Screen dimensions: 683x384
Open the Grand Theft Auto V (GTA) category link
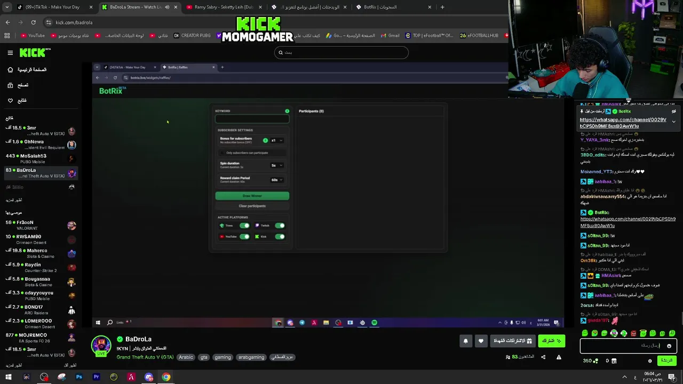tap(145, 357)
